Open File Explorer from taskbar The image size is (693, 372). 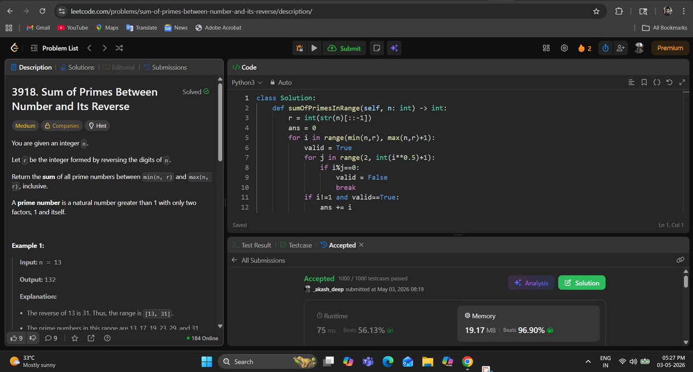(427, 362)
